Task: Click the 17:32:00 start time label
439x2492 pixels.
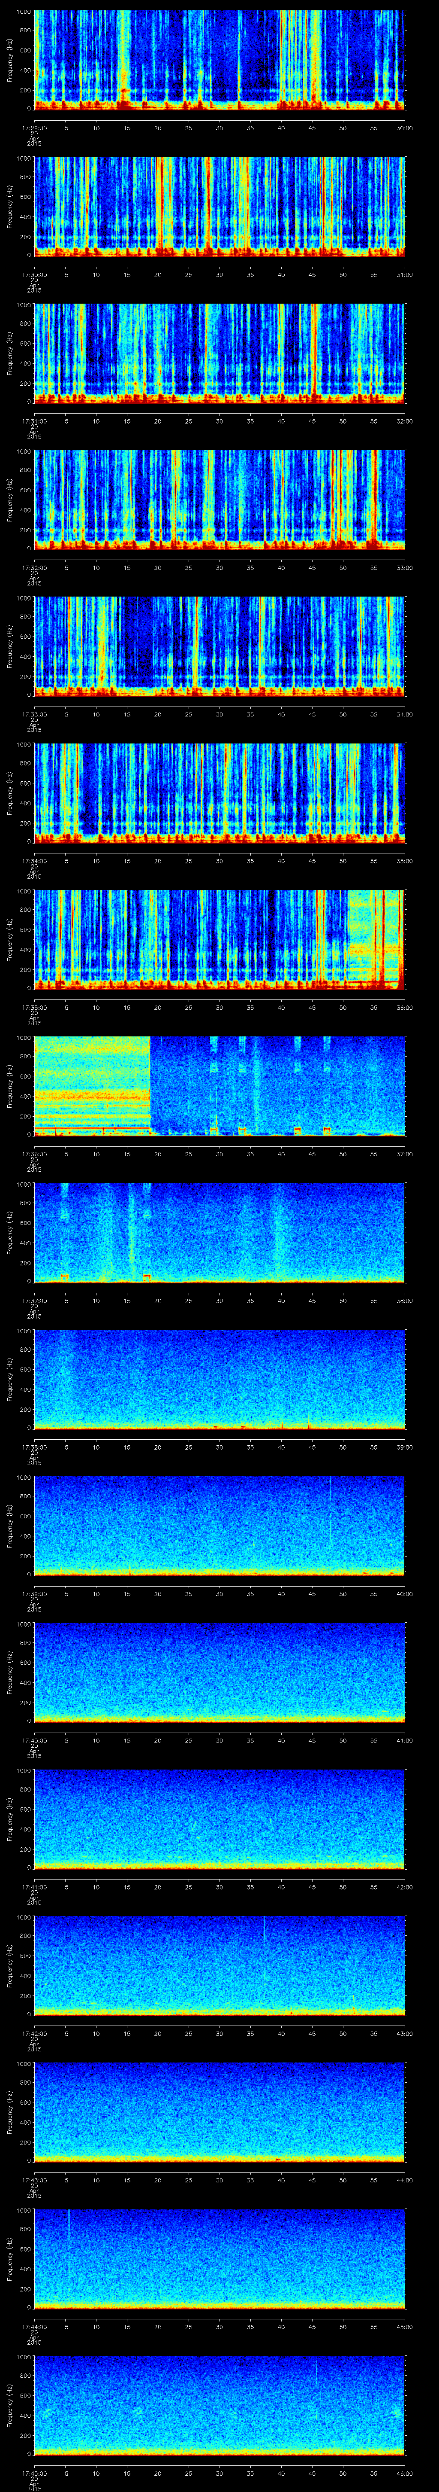Action: [35, 568]
